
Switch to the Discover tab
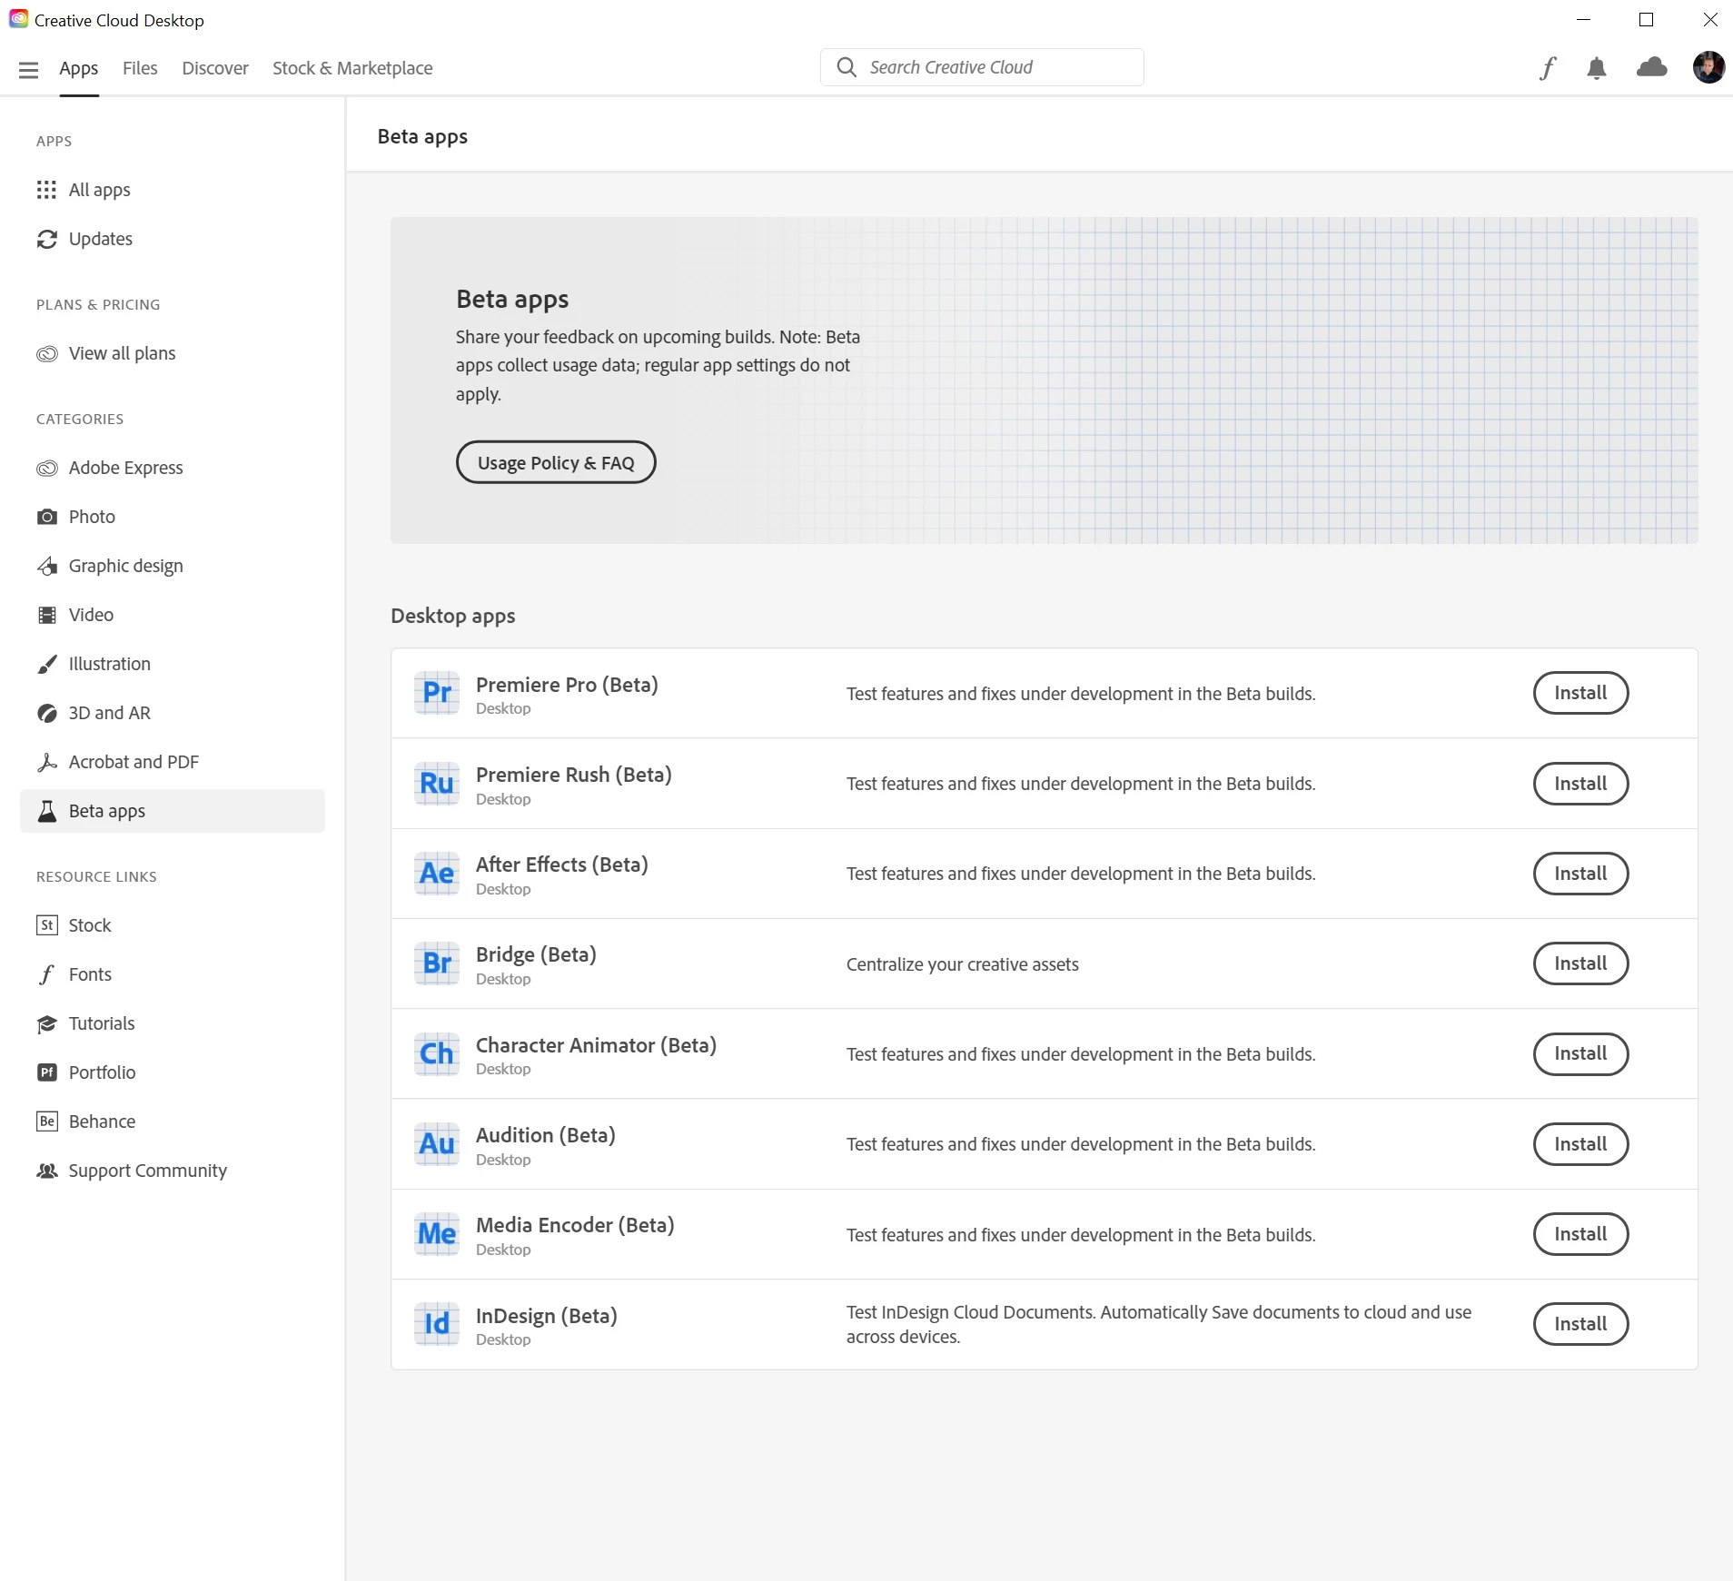[215, 68]
